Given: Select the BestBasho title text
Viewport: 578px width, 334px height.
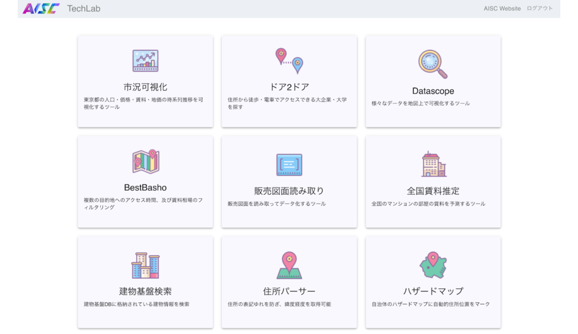Looking at the screenshot, I should tap(145, 188).
